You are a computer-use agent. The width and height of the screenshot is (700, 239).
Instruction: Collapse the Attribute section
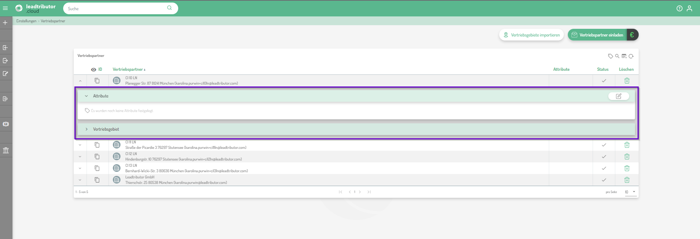(87, 96)
